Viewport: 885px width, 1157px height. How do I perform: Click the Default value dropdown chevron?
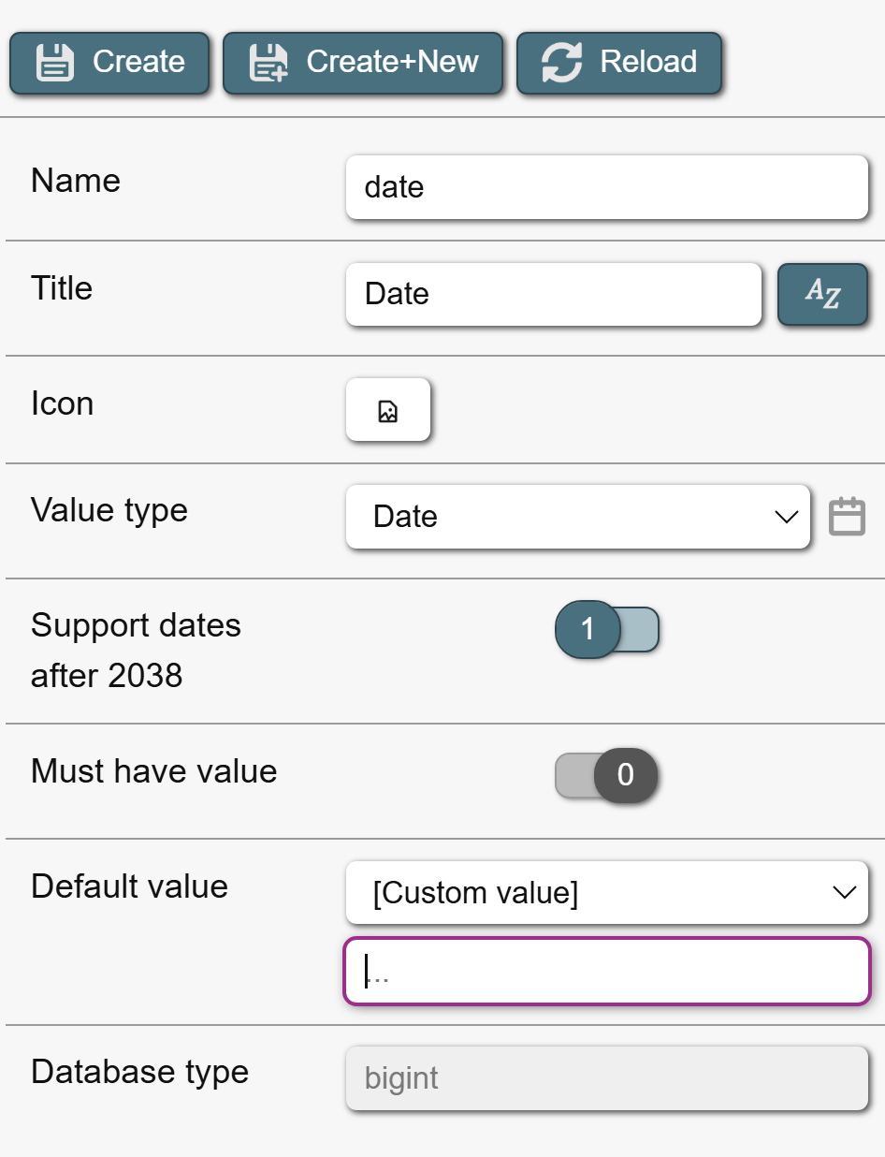click(x=845, y=893)
